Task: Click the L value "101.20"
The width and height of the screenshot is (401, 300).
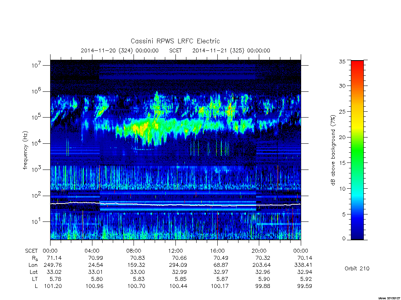Action: click(x=53, y=286)
